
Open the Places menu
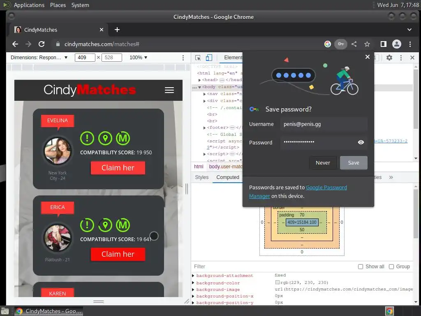58,5
